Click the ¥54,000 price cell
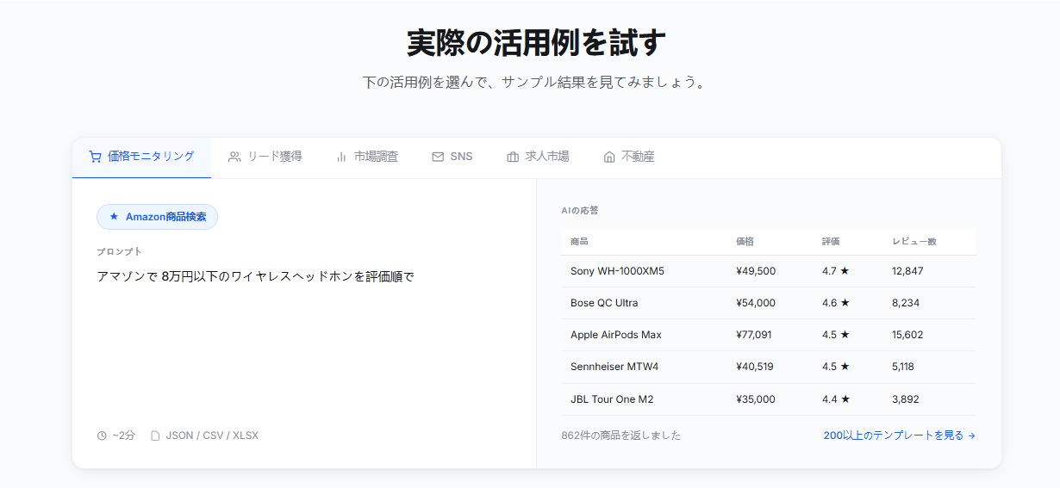Viewport: 1060px width, 488px height. coord(756,303)
